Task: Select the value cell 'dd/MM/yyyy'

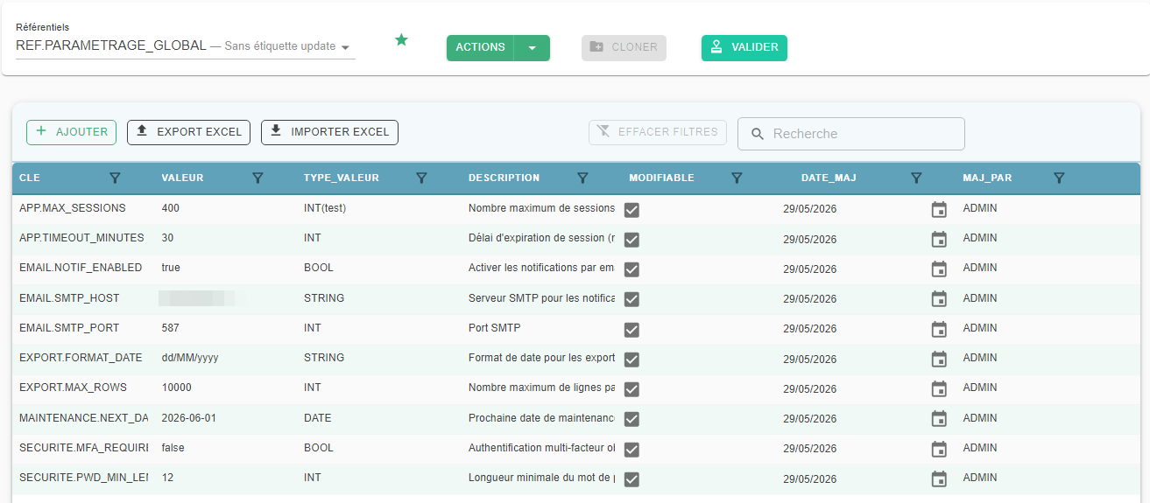Action: 190,358
